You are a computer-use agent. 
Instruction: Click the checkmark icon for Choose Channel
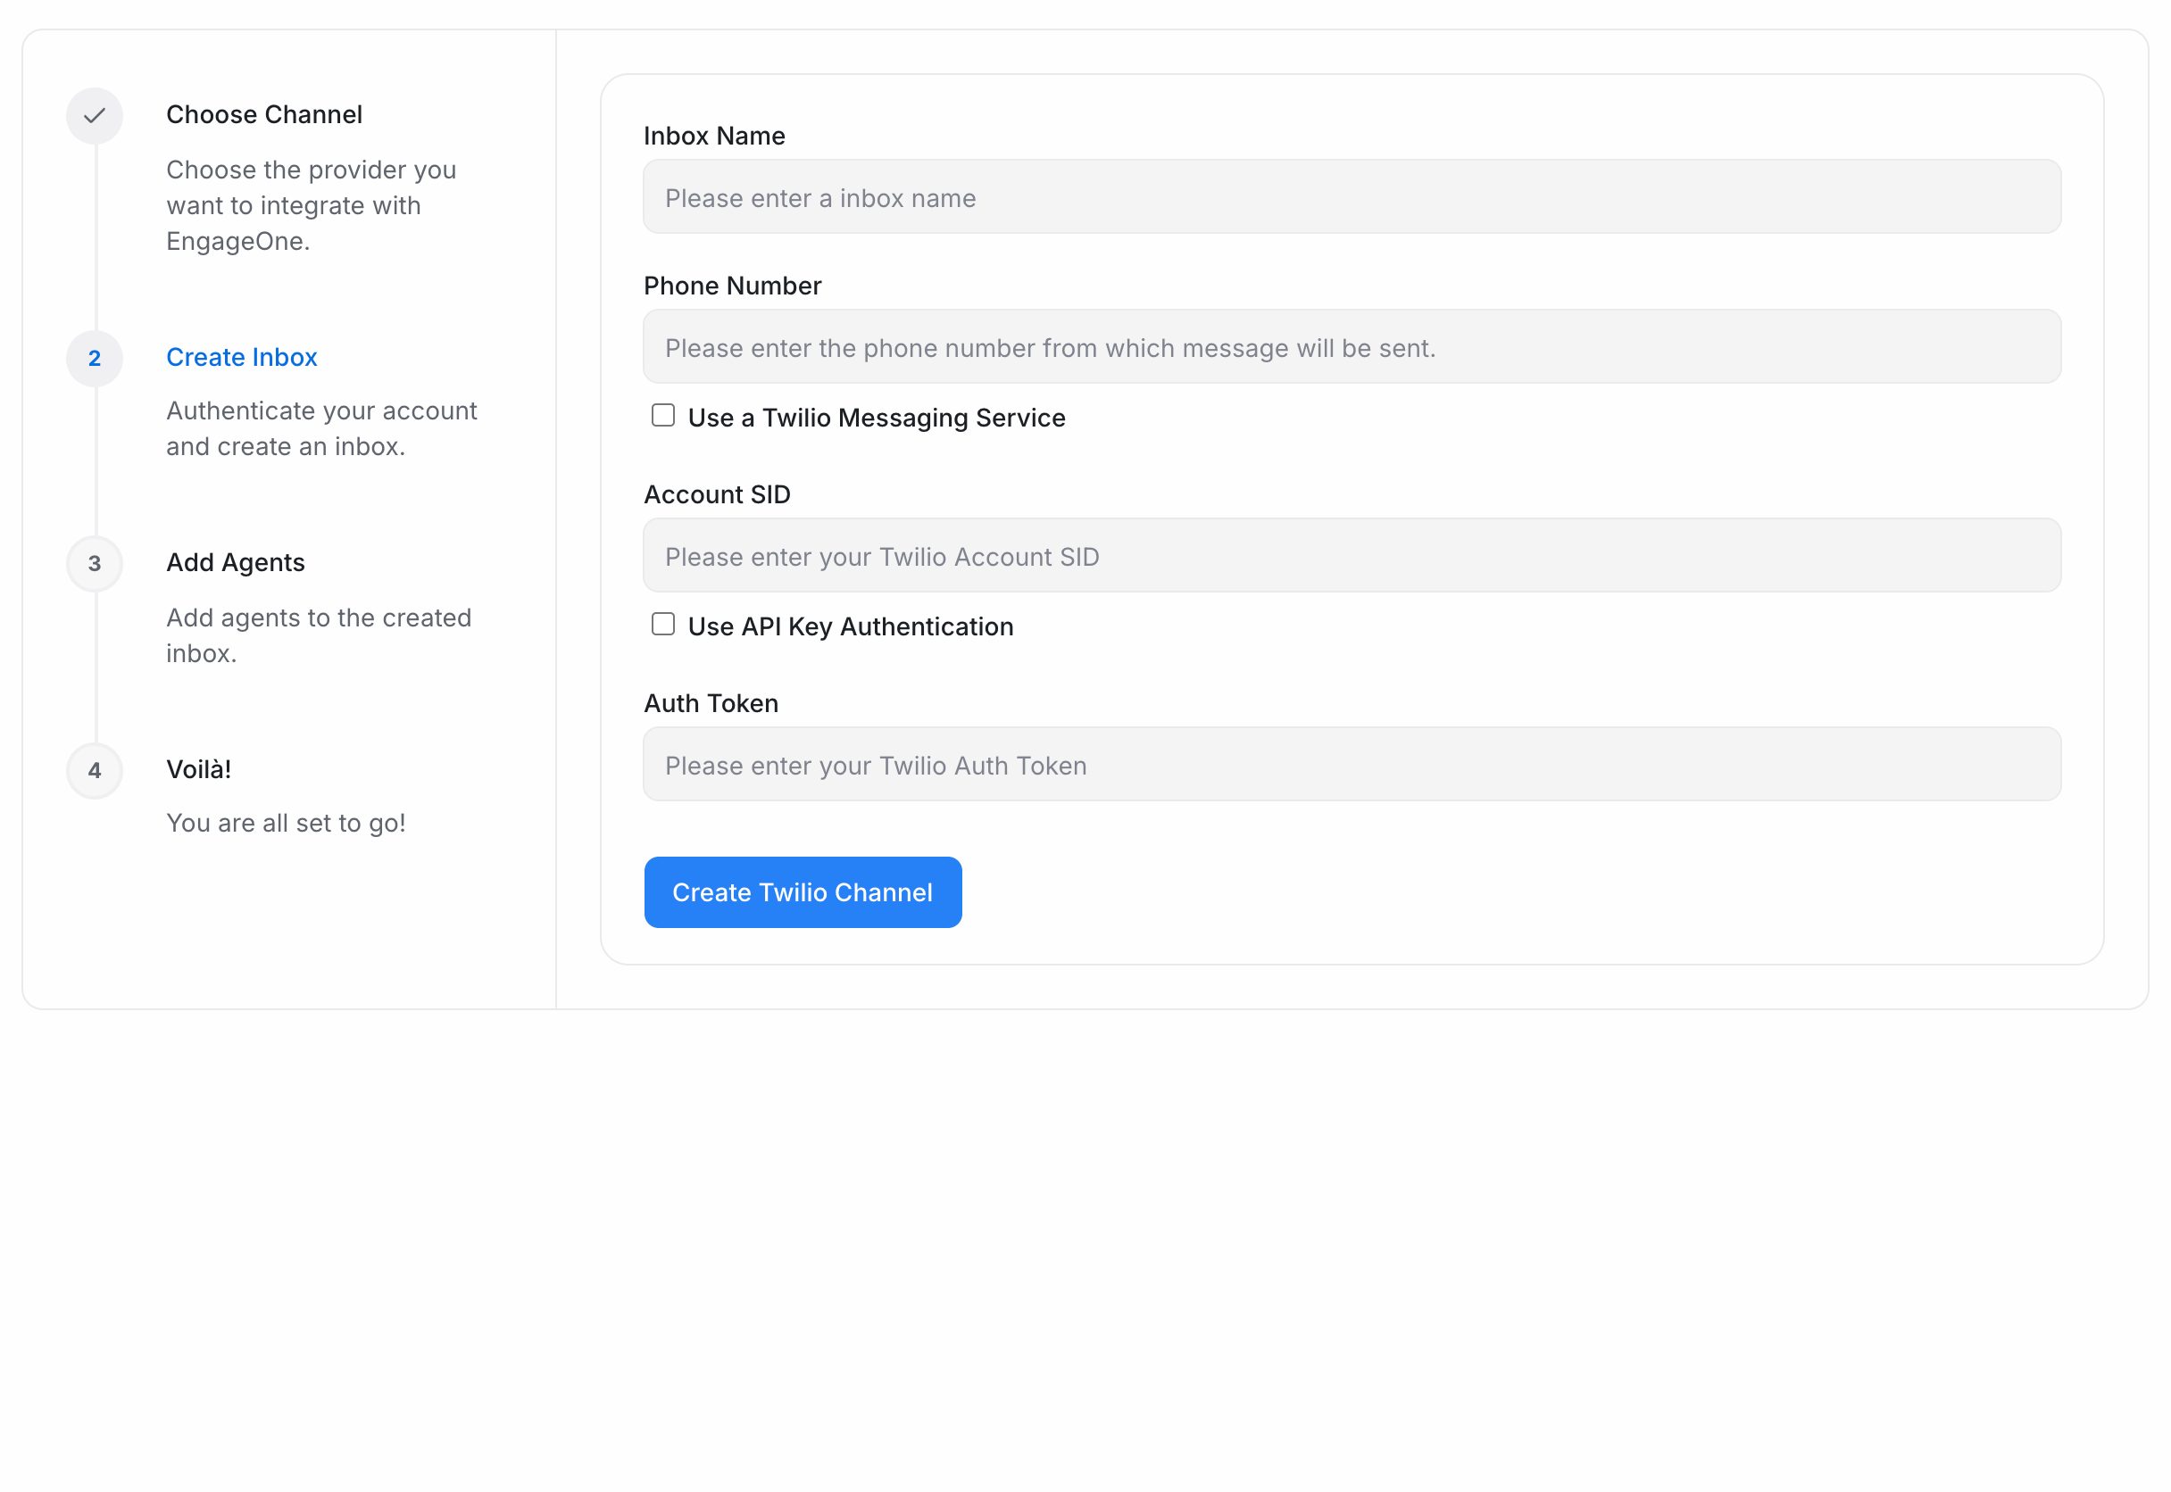coord(95,116)
